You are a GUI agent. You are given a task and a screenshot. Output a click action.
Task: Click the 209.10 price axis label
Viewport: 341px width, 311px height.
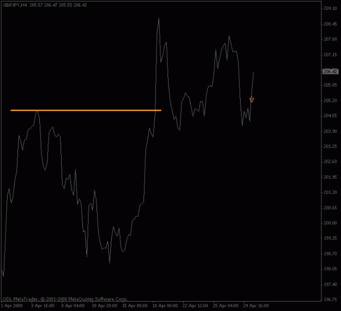pyautogui.click(x=330, y=8)
